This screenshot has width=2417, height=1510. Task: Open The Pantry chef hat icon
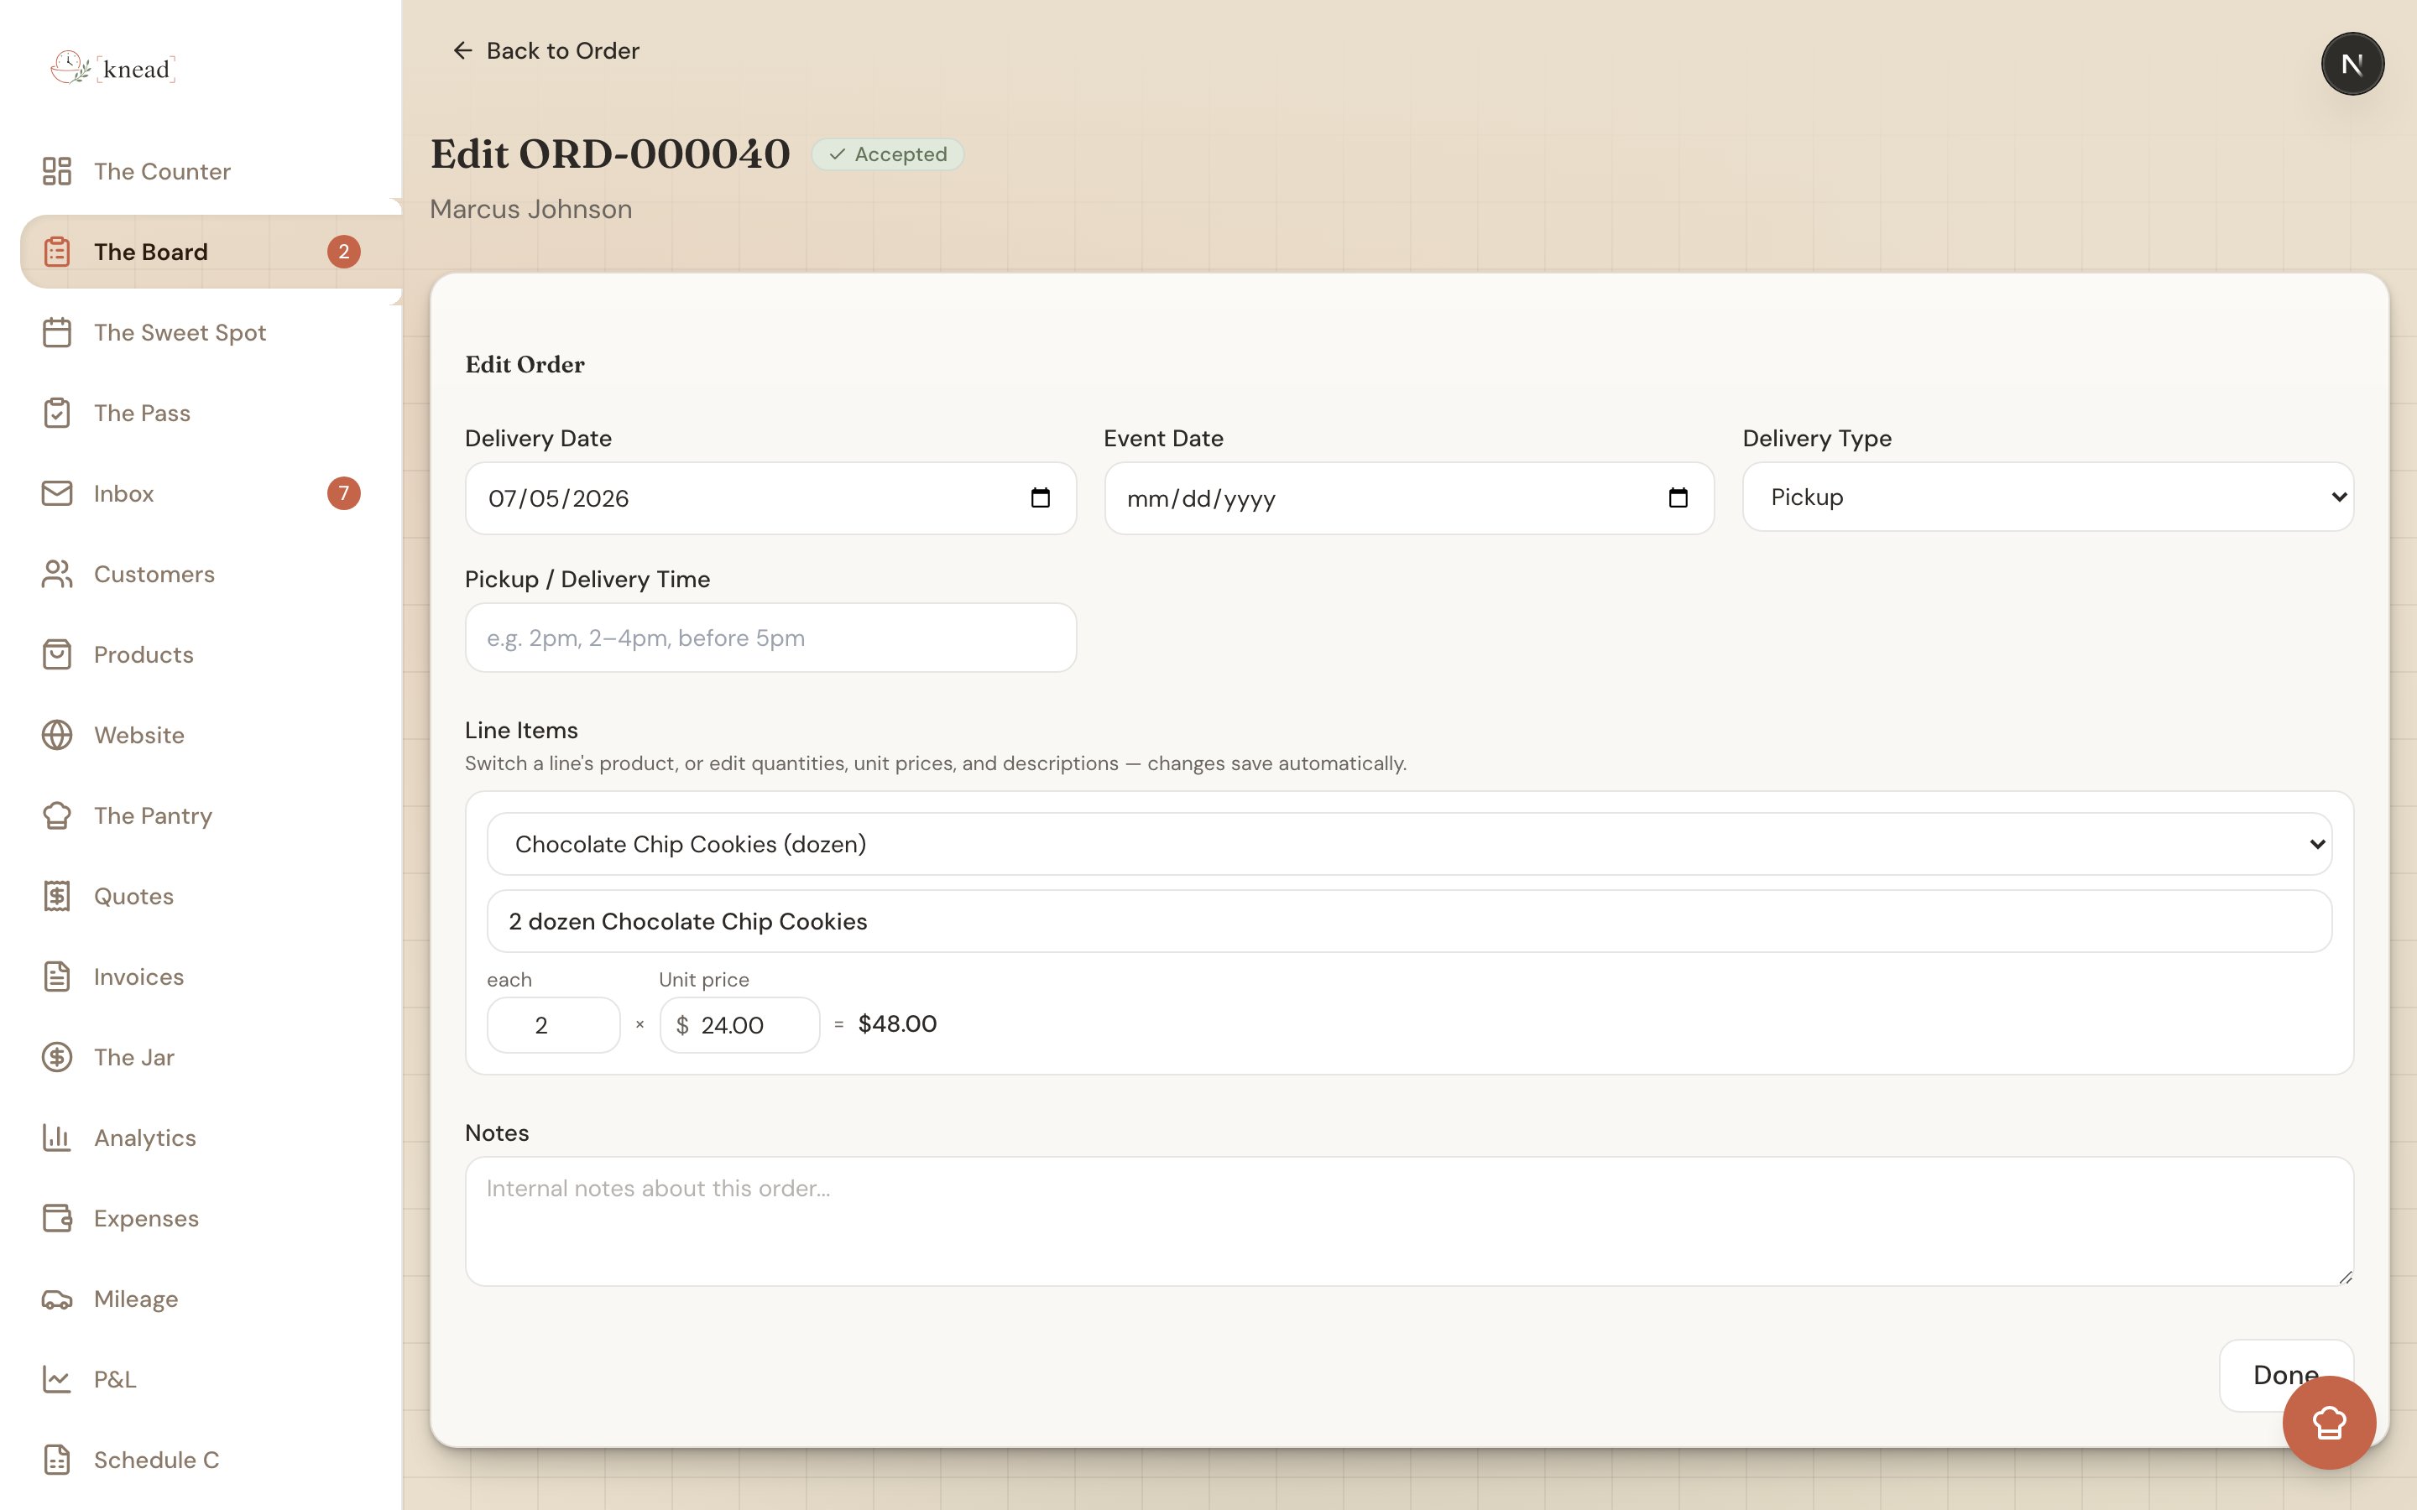57,816
